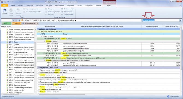Toggle the Расценки checkbox

(x=46, y=9)
